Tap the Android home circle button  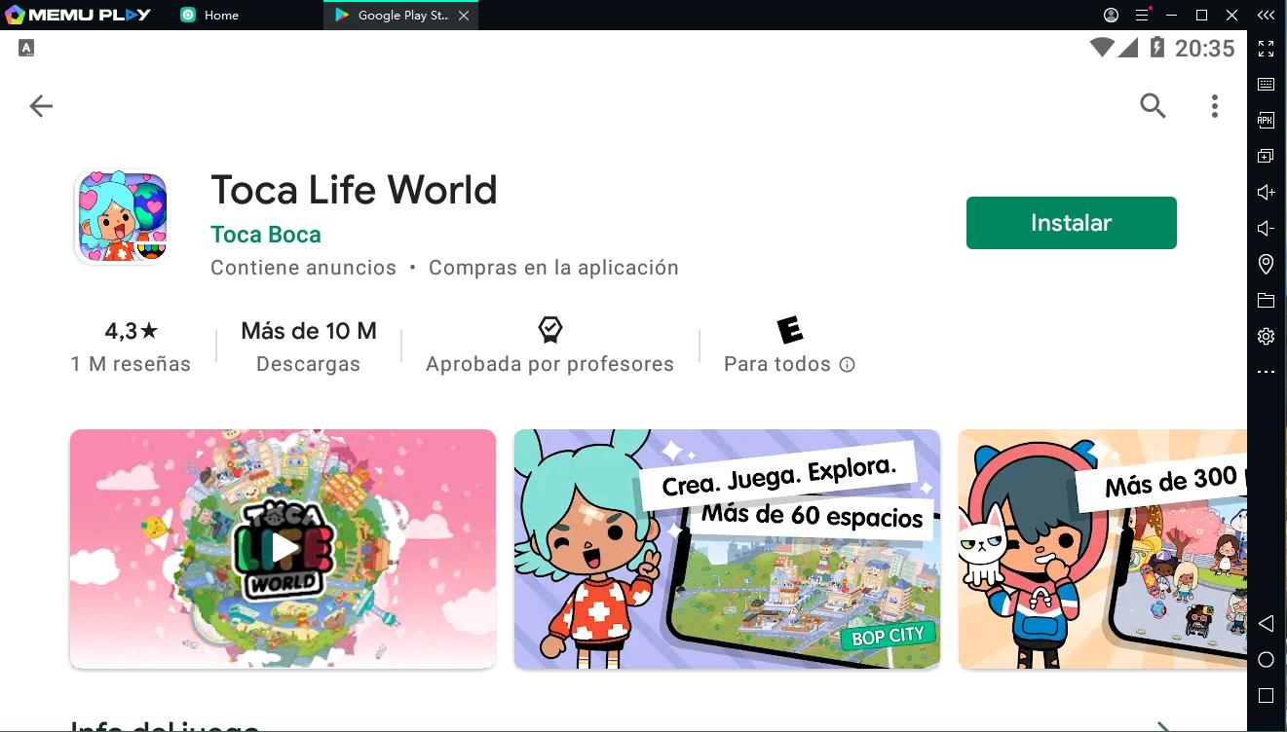coord(1266,660)
